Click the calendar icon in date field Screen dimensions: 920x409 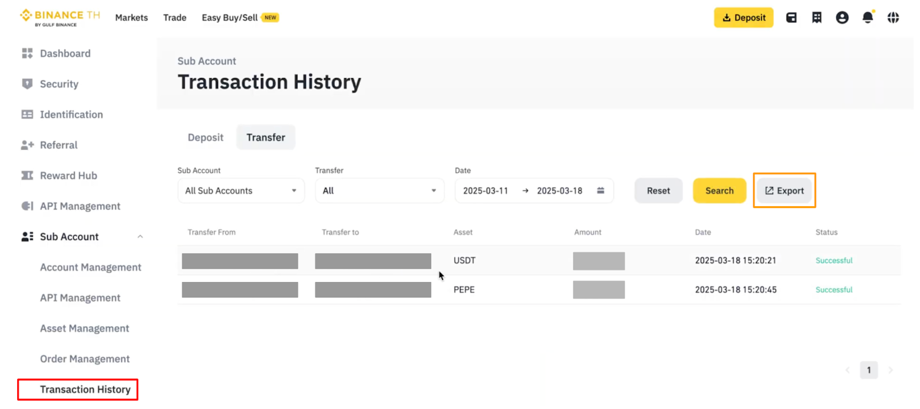tap(600, 191)
